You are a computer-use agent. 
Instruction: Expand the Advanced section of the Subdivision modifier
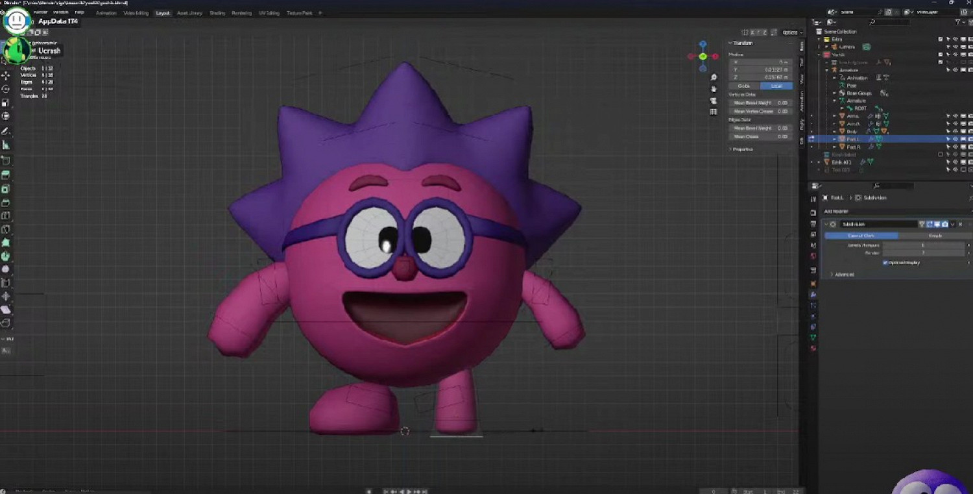click(x=841, y=275)
